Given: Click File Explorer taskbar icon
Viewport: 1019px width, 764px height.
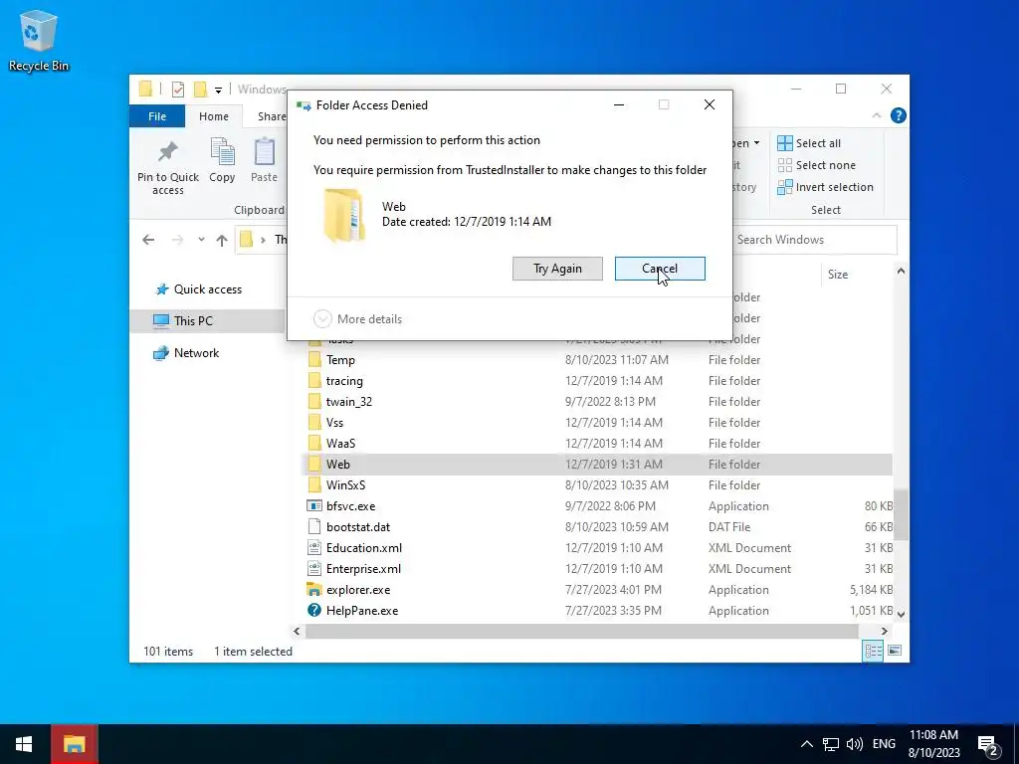Looking at the screenshot, I should (74, 744).
